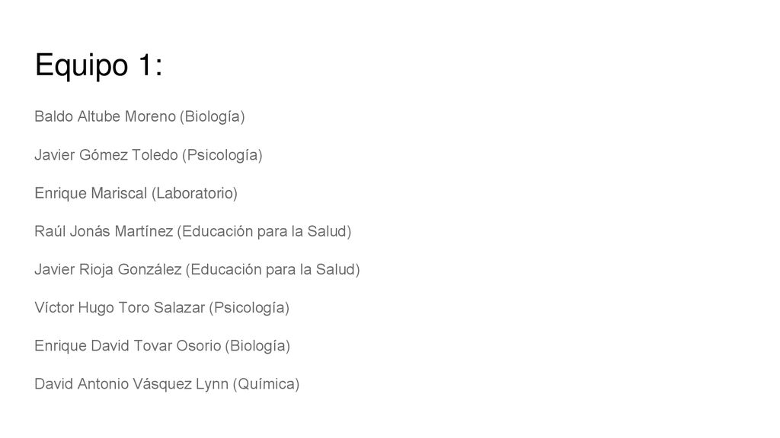Click the '(Psicología)' text after Javier Gómez Toledo
Screen dimensions: 780x438
point(222,155)
